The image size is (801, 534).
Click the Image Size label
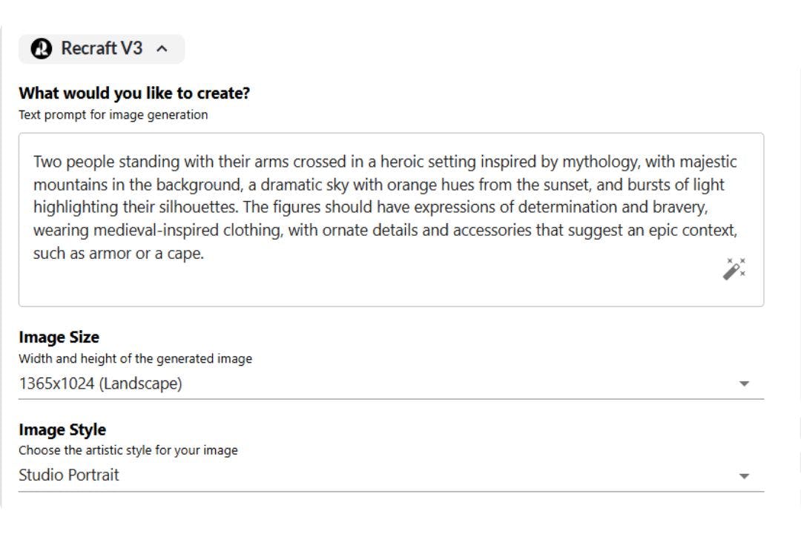(59, 337)
